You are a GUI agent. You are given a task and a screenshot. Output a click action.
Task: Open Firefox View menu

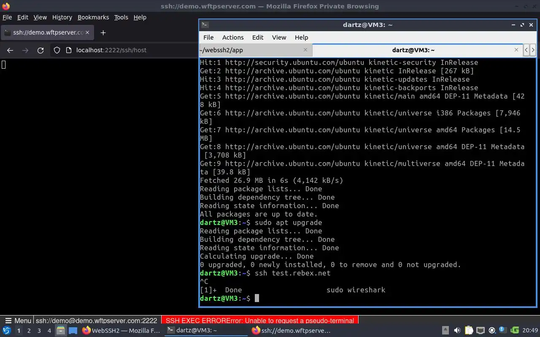(x=40, y=17)
